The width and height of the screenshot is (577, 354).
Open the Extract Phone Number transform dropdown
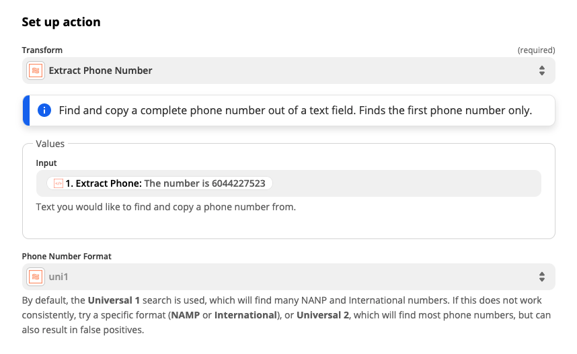click(288, 71)
